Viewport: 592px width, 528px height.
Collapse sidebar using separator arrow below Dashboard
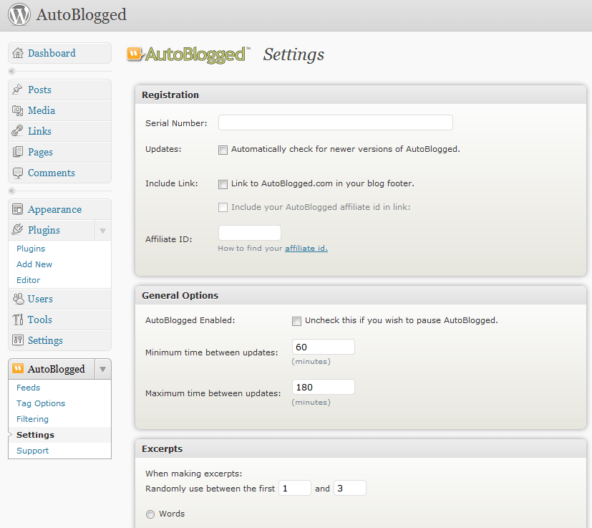click(x=11, y=71)
